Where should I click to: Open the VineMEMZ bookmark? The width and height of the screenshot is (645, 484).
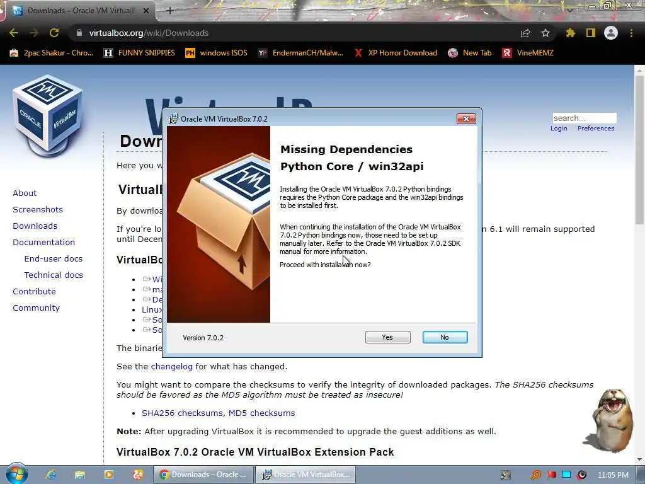(x=528, y=53)
